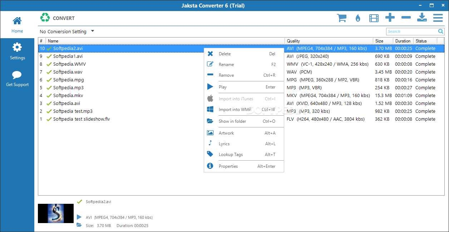This screenshot has width=449, height=232.
Task: Click the pencil icon next to Rename
Action: pyautogui.click(x=210, y=64)
